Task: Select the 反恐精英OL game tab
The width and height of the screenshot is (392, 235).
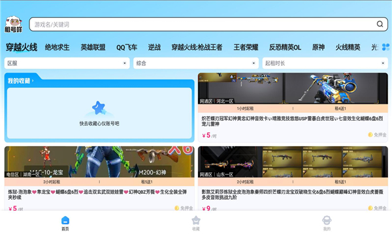Action: click(x=285, y=47)
